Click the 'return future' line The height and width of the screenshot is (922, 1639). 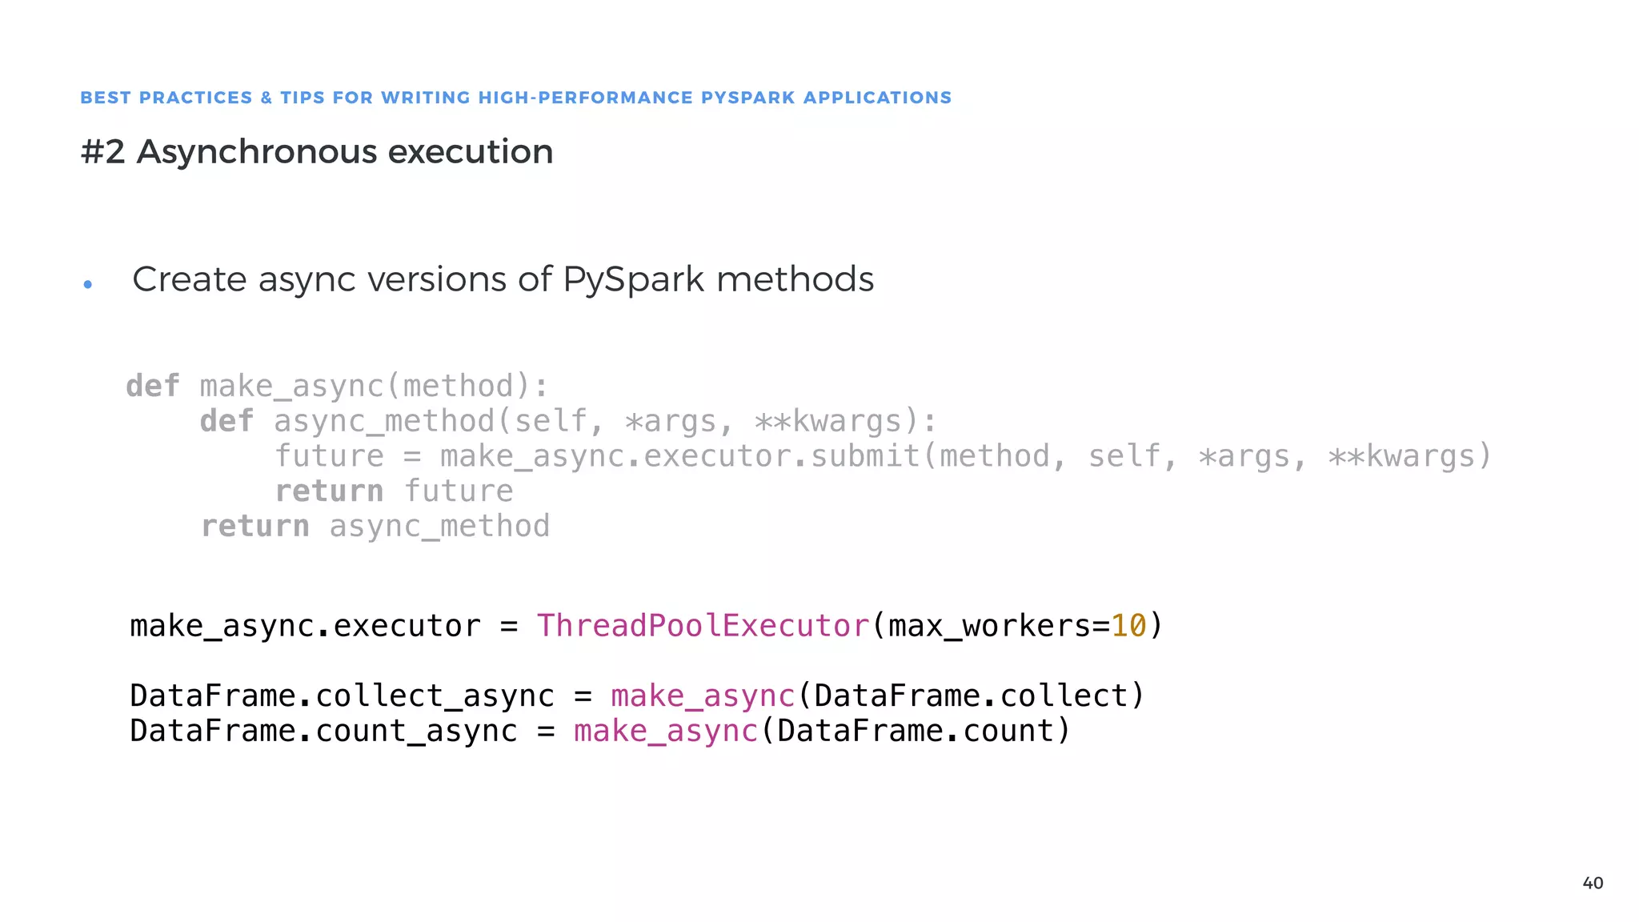point(394,491)
